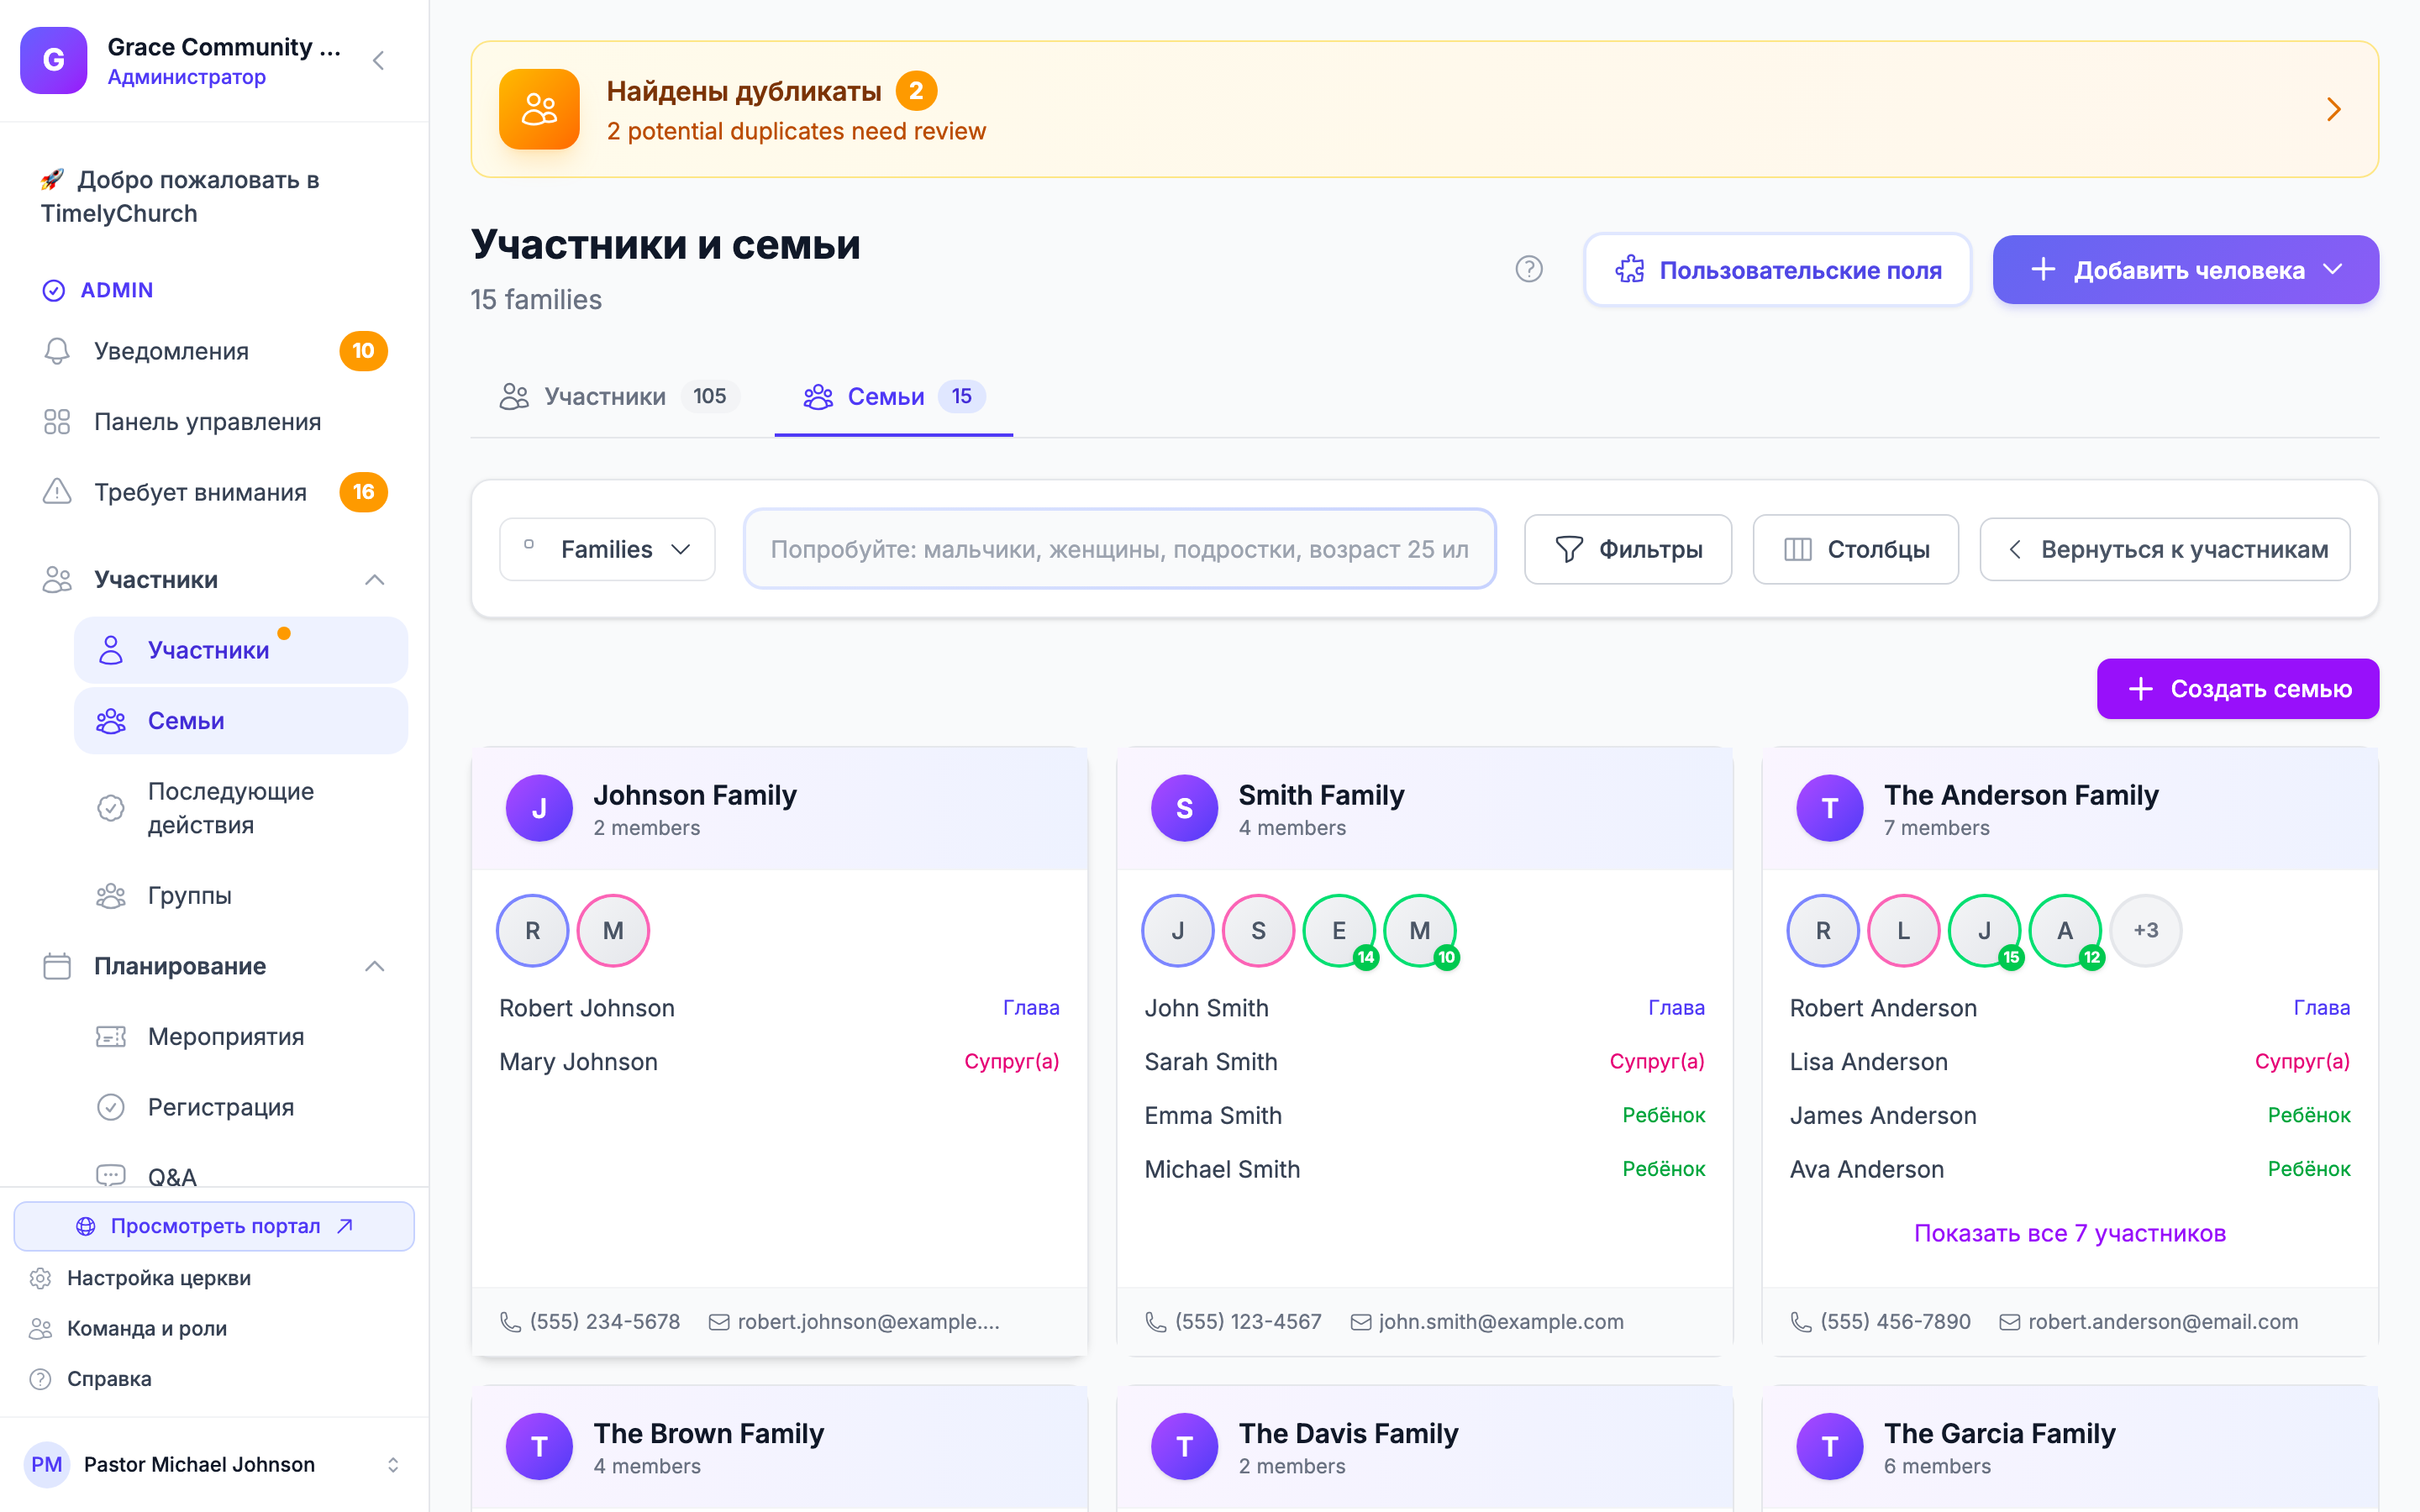2420x1512 pixels.
Task: Click James Anderson's J avatar, age 15
Action: (1985, 930)
